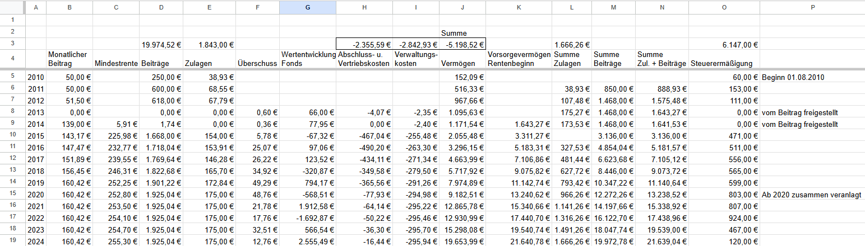Click the note Beginn 01.08.2010
Screen dimensions: 865x246
[794, 78]
